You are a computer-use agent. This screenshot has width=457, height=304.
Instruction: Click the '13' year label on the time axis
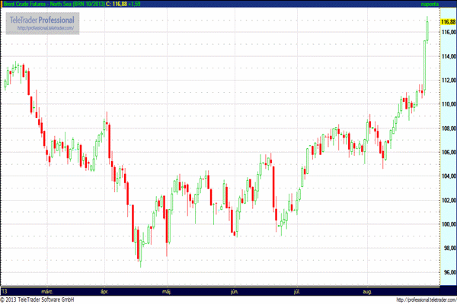(x=5, y=291)
